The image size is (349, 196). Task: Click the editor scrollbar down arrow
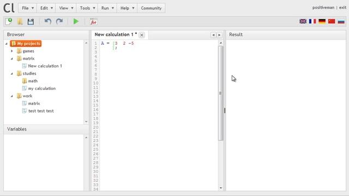point(220,188)
